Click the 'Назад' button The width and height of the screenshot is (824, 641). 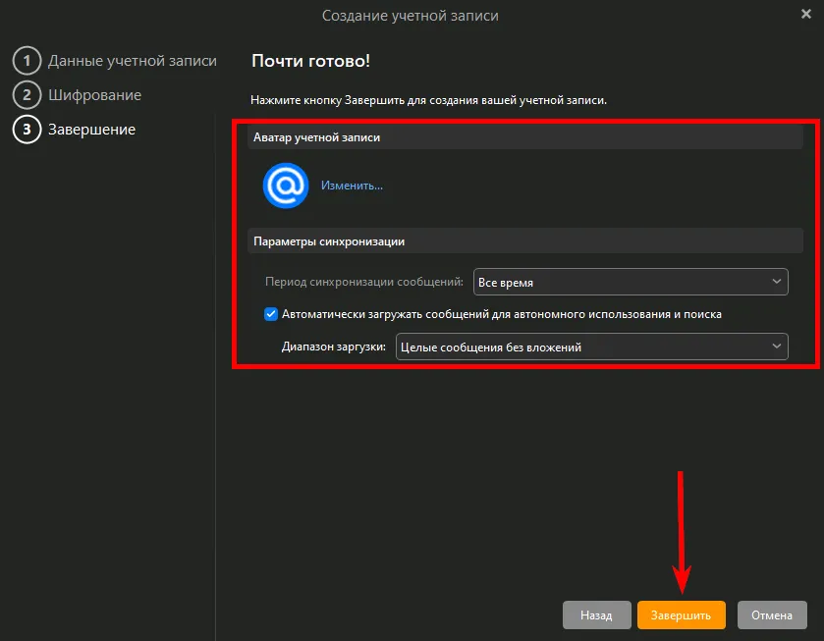[x=596, y=615]
